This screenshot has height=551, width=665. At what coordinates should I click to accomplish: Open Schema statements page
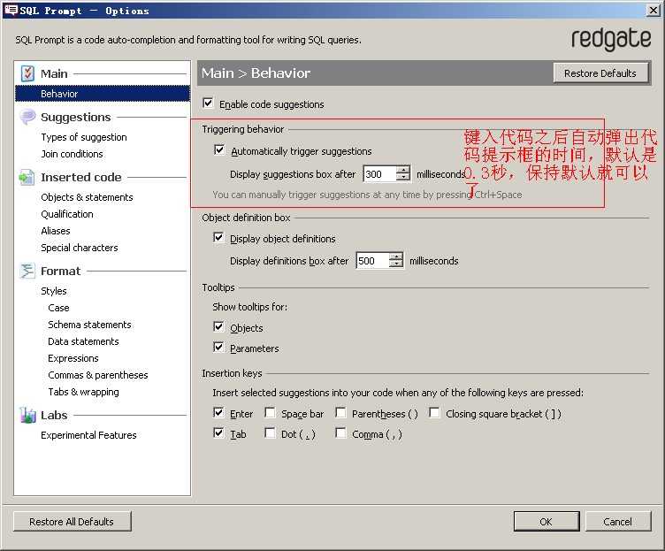coord(89,325)
